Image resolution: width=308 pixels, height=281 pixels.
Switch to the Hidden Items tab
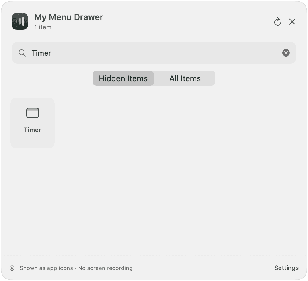click(123, 78)
